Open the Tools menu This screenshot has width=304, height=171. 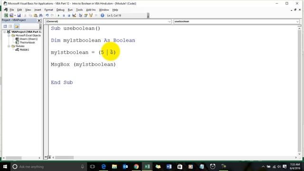point(79,9)
